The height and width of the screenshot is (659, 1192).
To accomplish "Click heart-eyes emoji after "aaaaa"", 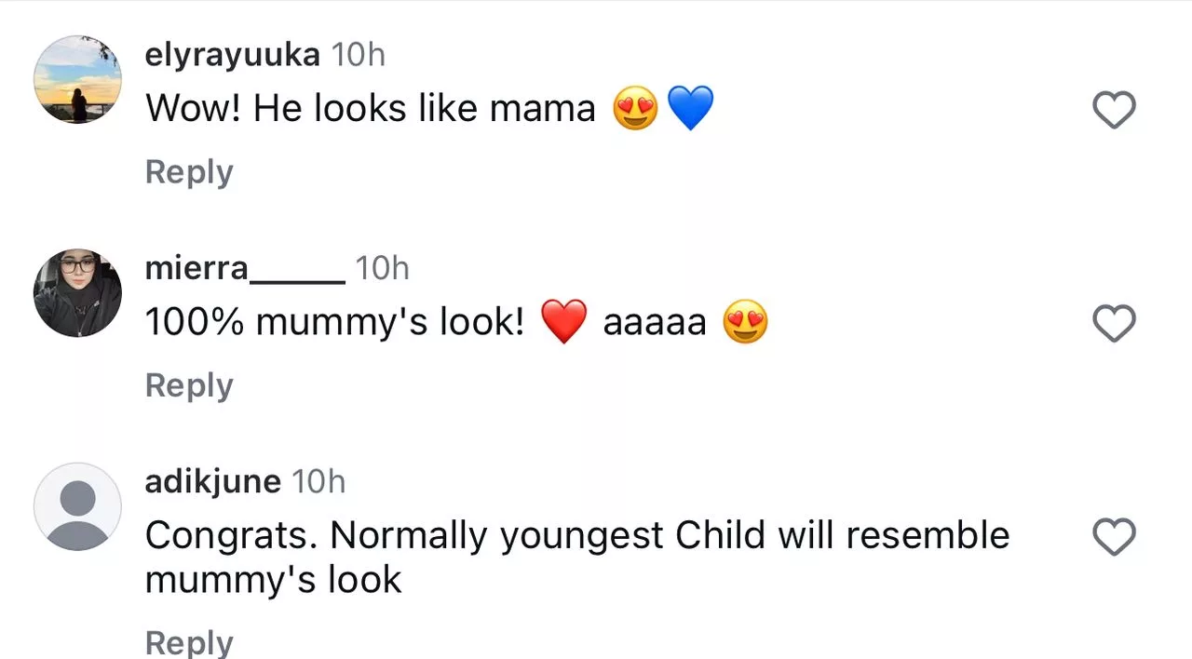I will 745,322.
